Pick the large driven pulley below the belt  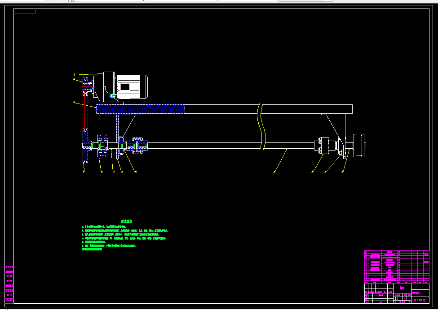point(85,146)
